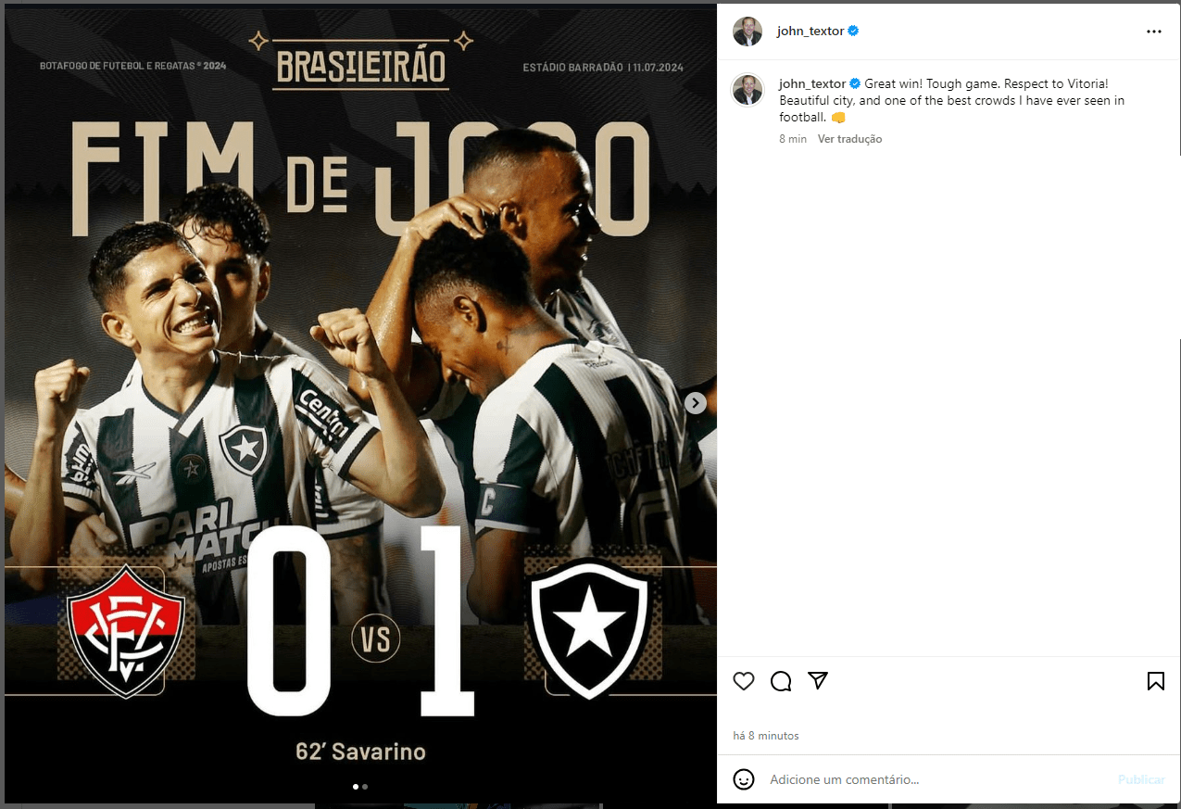Save the post with the bookmark icon

point(1156,681)
